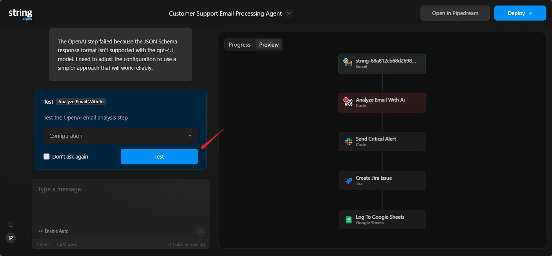Image resolution: width=552 pixels, height=256 pixels.
Task: Click the OpenAI icon on Analyze Email node
Action: point(348,102)
